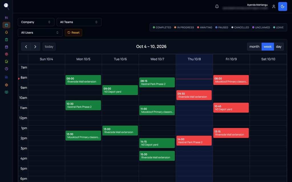Open Wednesday 08:15 Kestrel Park Phase 2 event

click(x=157, y=82)
